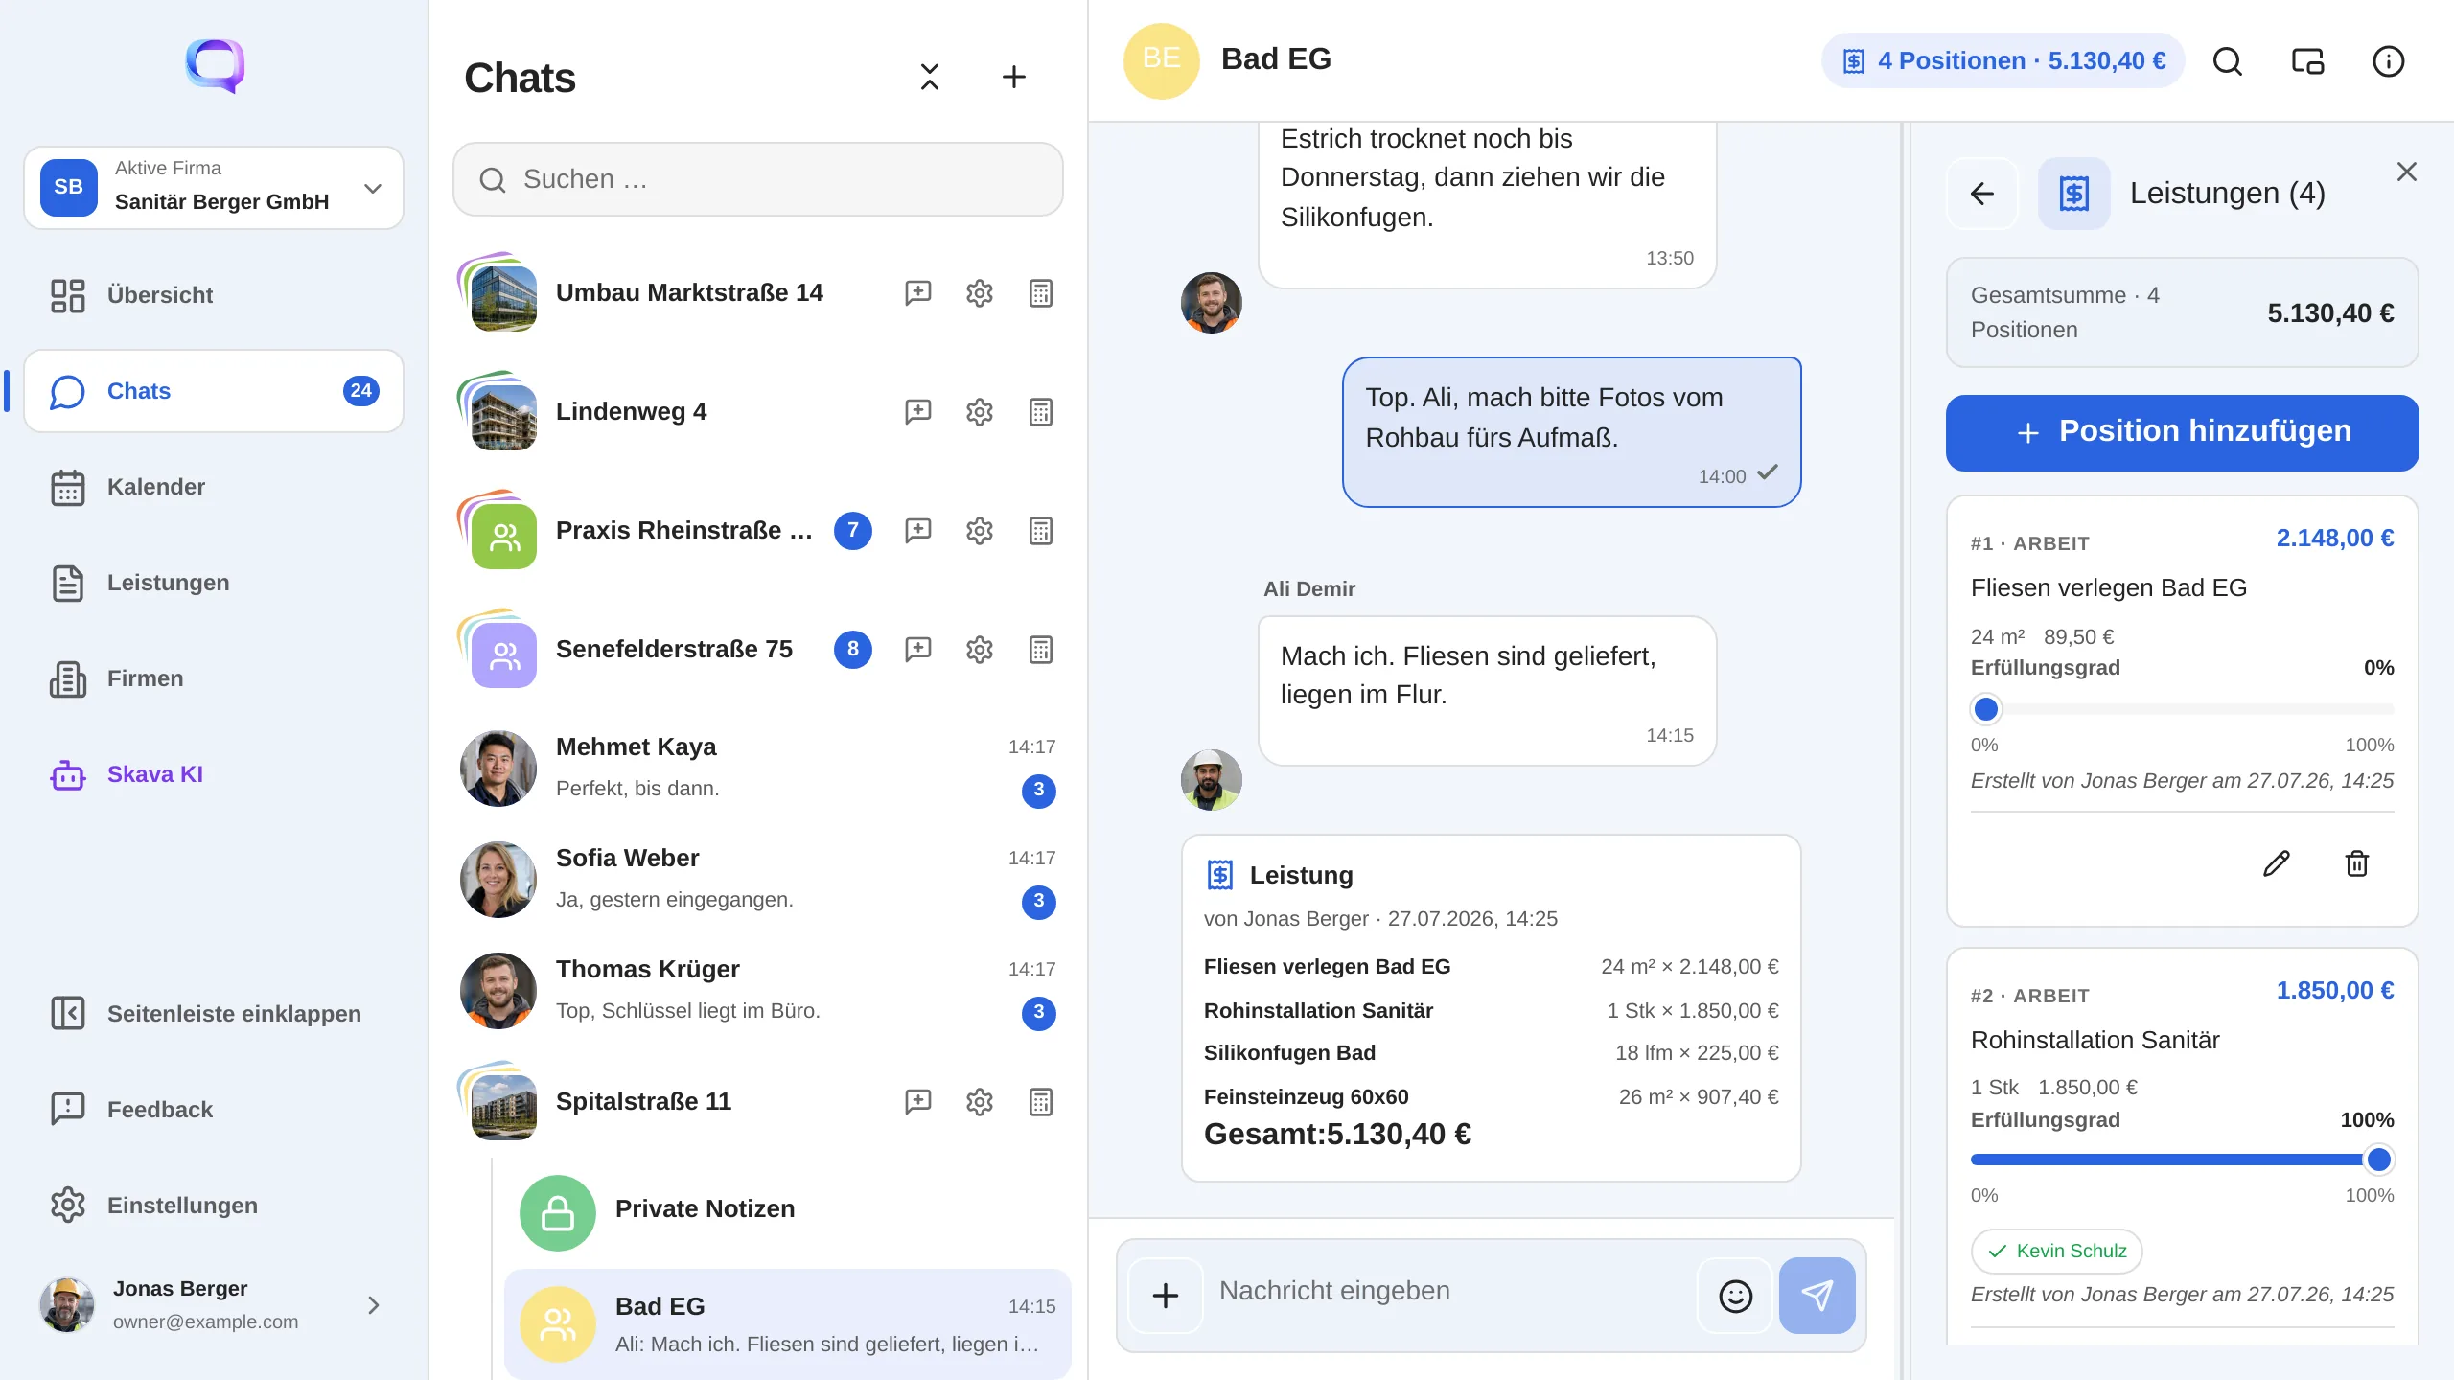This screenshot has width=2454, height=1380.
Task: Open new message for Lindenweg 4
Action: tap(917, 411)
